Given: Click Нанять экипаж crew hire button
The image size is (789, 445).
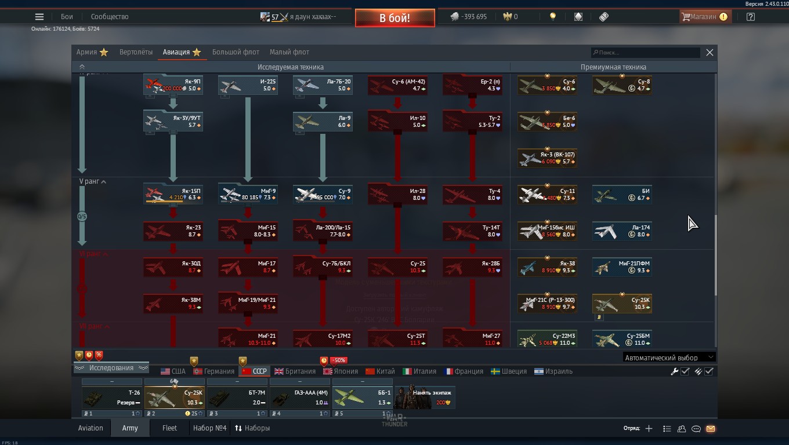Looking at the screenshot, I should click(x=425, y=397).
